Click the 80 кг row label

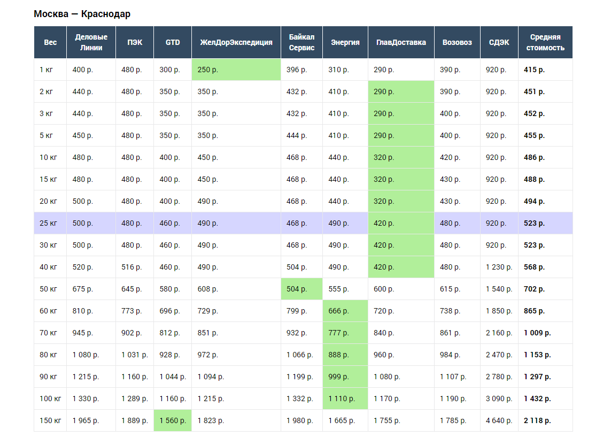(48, 355)
